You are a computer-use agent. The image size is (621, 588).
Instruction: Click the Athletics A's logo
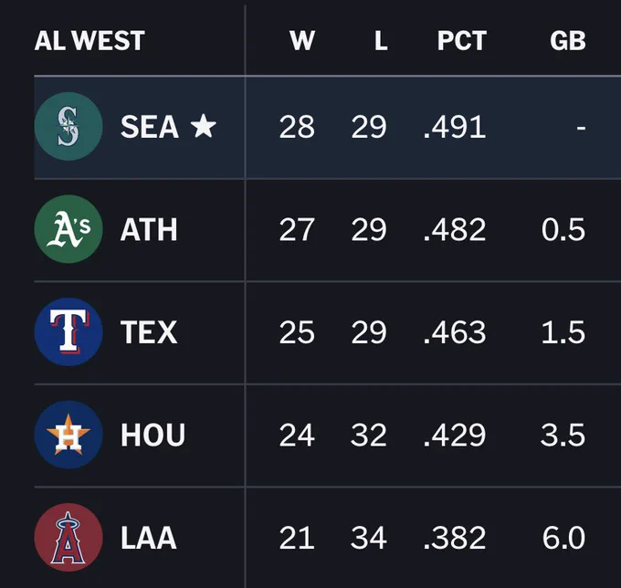(x=68, y=229)
